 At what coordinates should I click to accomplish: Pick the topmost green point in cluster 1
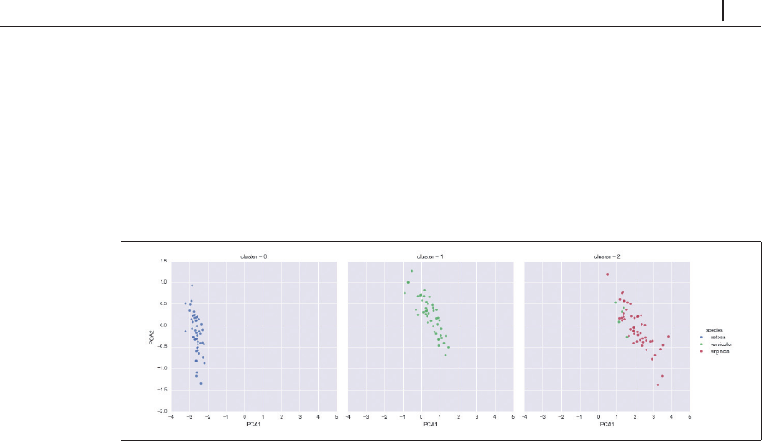pyautogui.click(x=411, y=271)
